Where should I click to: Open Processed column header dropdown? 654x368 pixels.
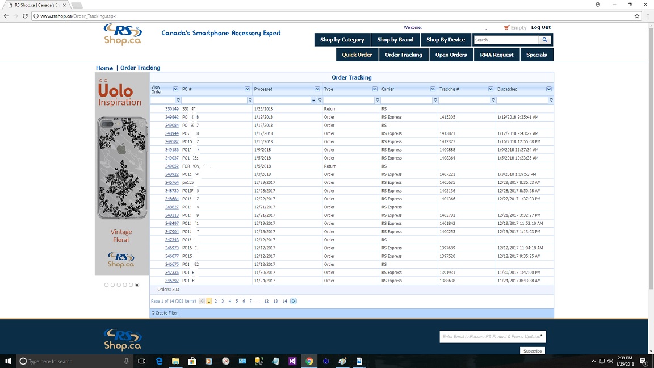coord(317,89)
